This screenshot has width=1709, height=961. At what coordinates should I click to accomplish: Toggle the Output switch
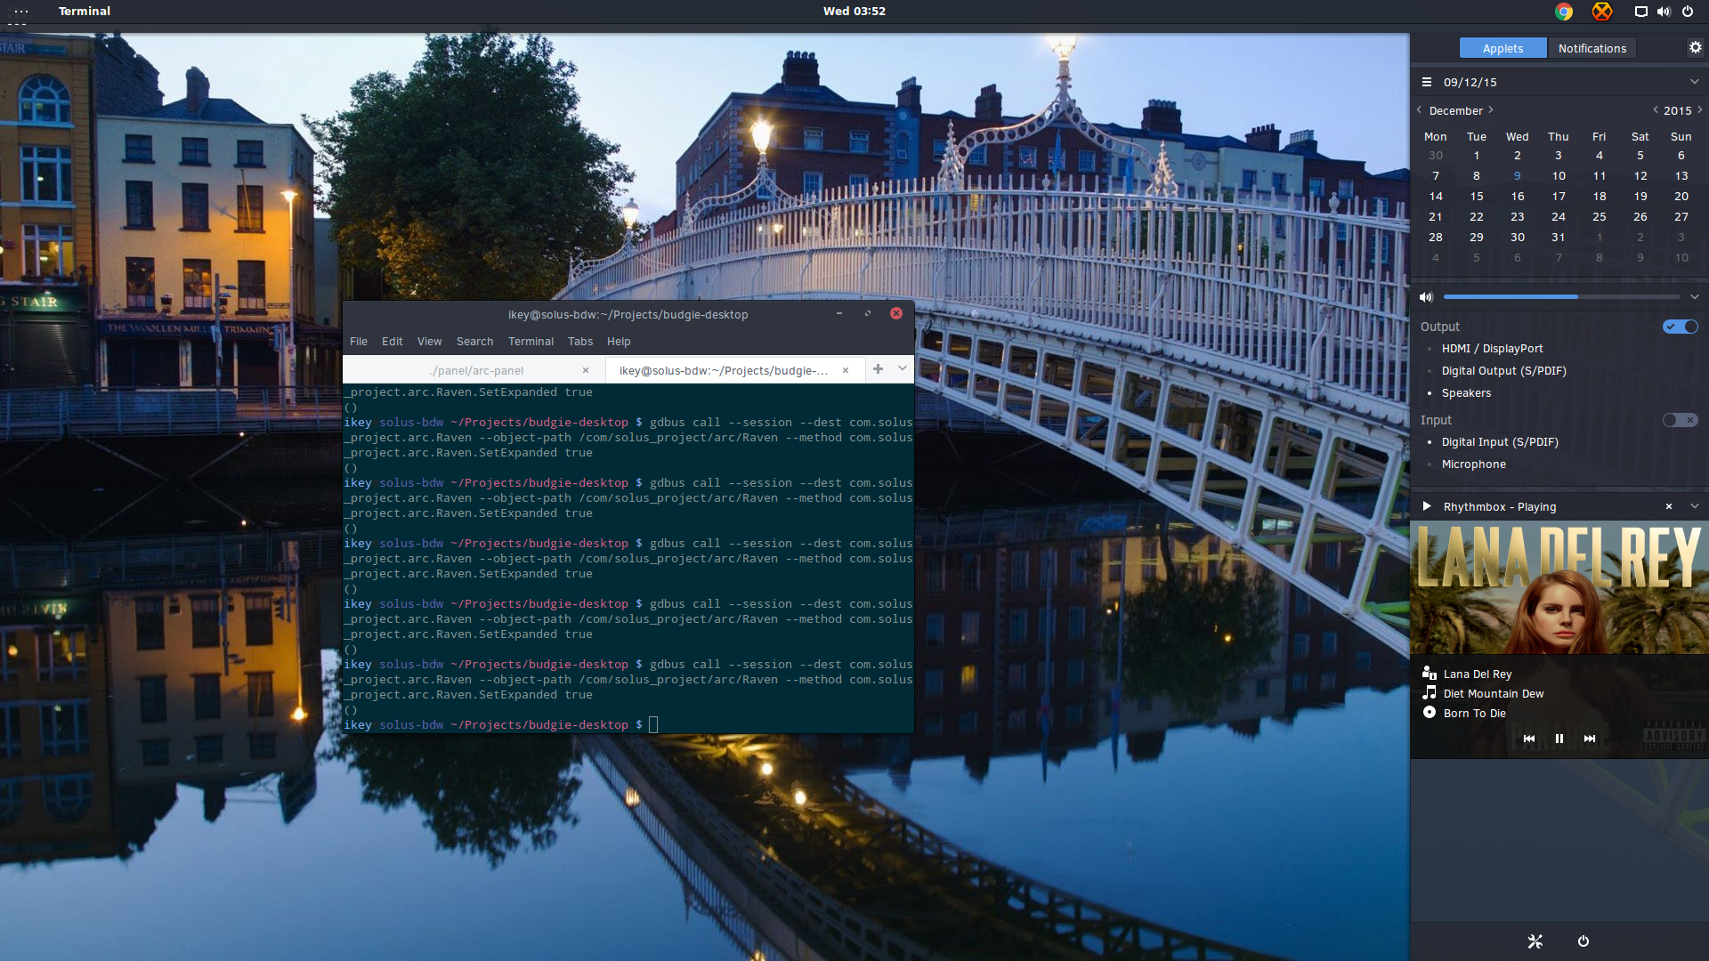coord(1681,327)
